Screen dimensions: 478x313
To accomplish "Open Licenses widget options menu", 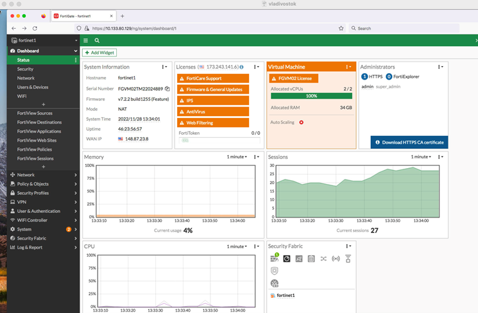I will [x=257, y=67].
